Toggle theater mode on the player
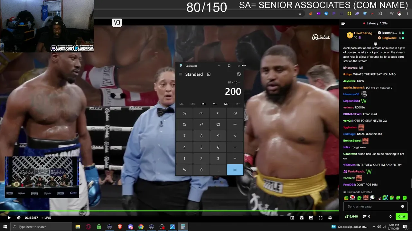Image resolution: width=412 pixels, height=231 pixels. coord(311,218)
